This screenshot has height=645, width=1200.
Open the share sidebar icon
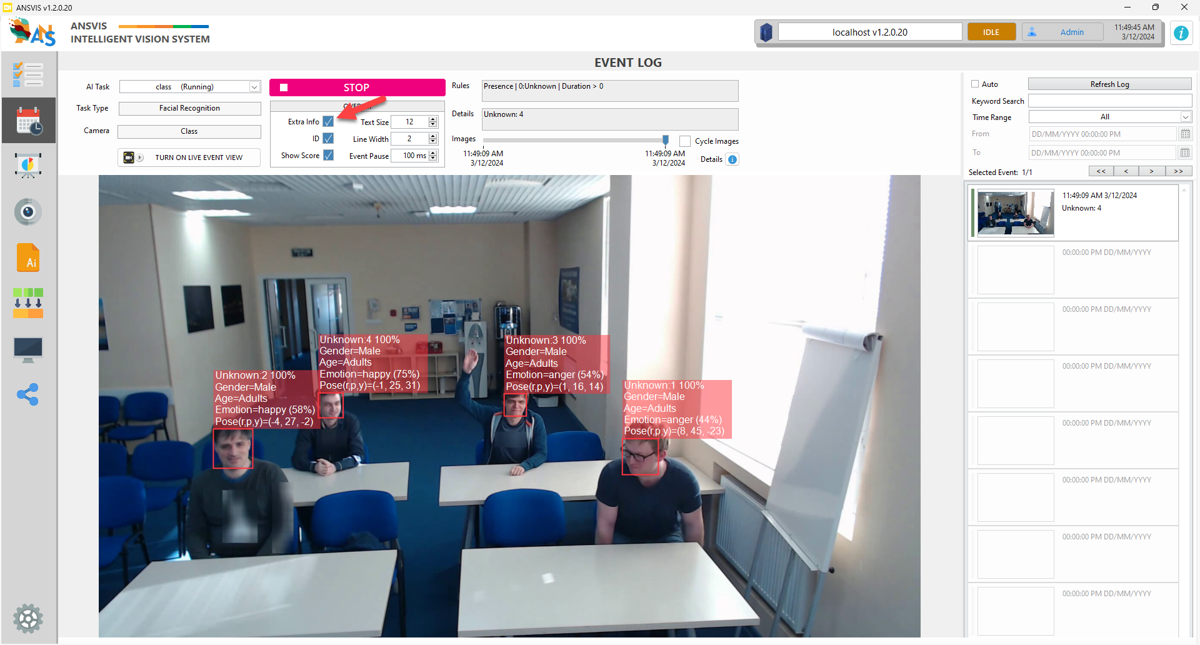[x=28, y=394]
